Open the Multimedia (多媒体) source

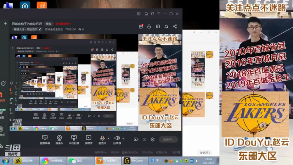pyautogui.click(x=89, y=138)
